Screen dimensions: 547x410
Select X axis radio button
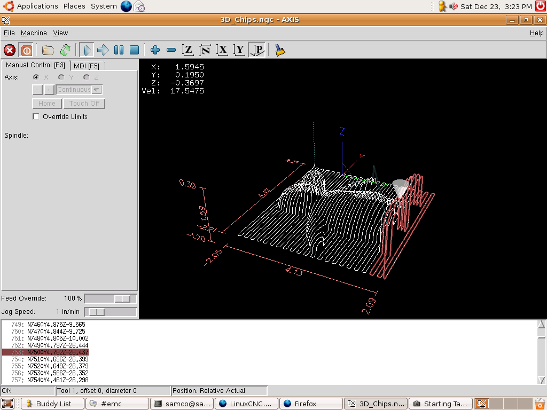click(x=36, y=77)
